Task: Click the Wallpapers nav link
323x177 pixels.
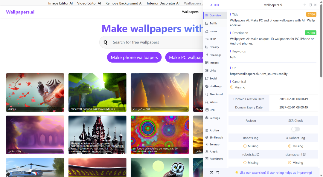Action: click(190, 12)
